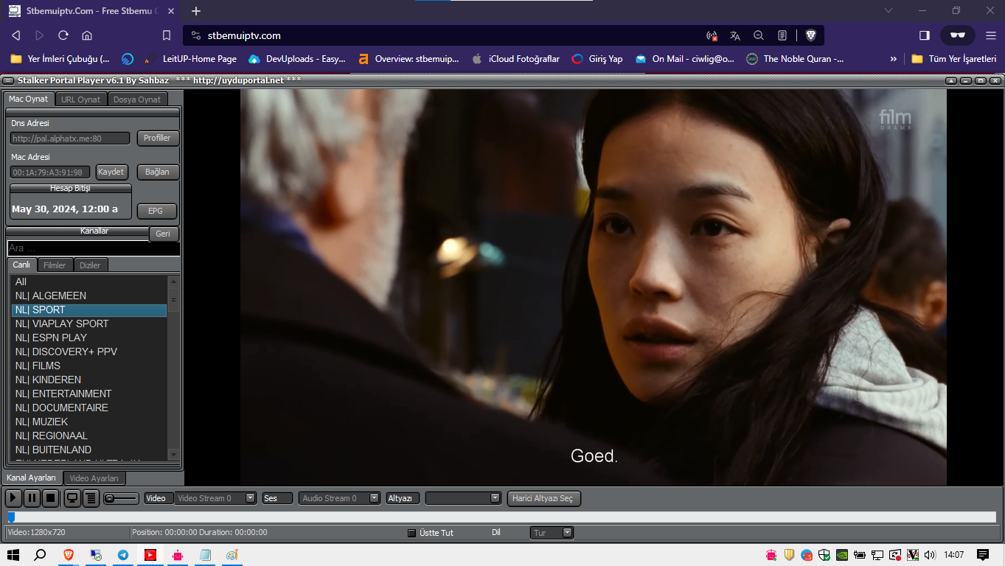Click the browser back arrow icon
This screenshot has width=1005, height=566.
[x=16, y=35]
